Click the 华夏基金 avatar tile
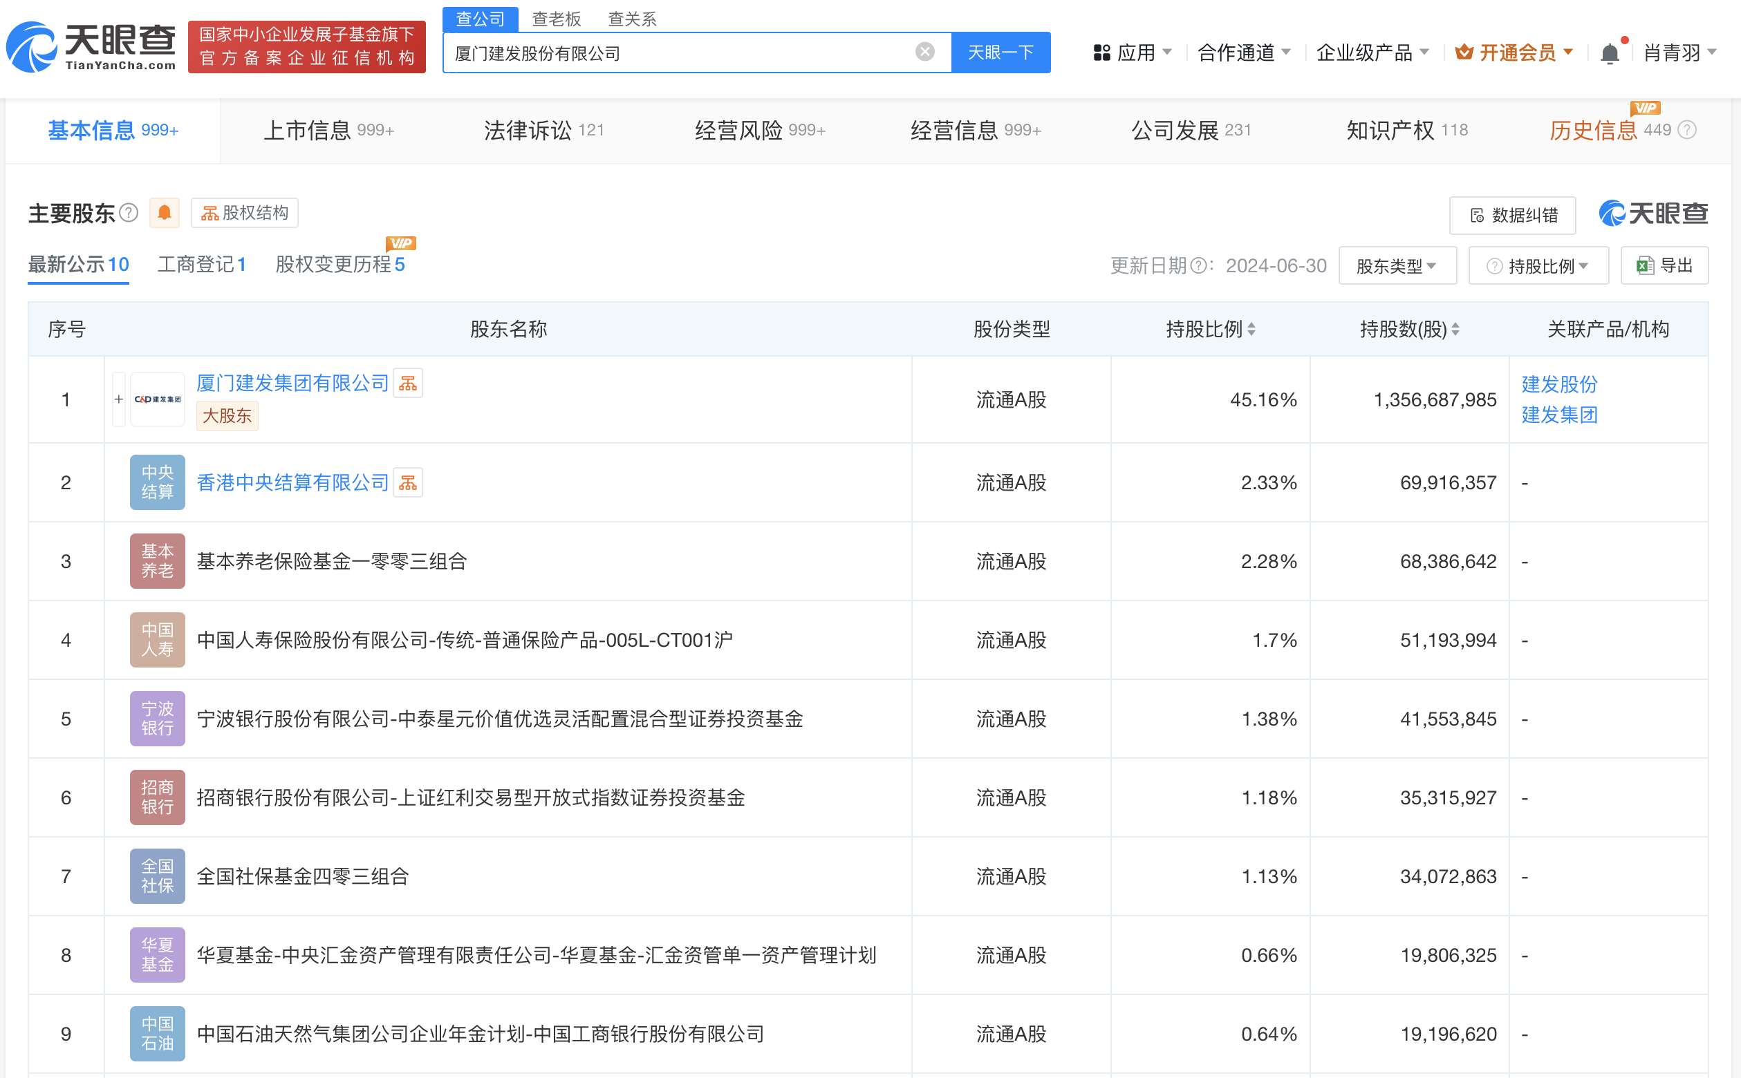This screenshot has height=1078, width=1741. point(157,955)
